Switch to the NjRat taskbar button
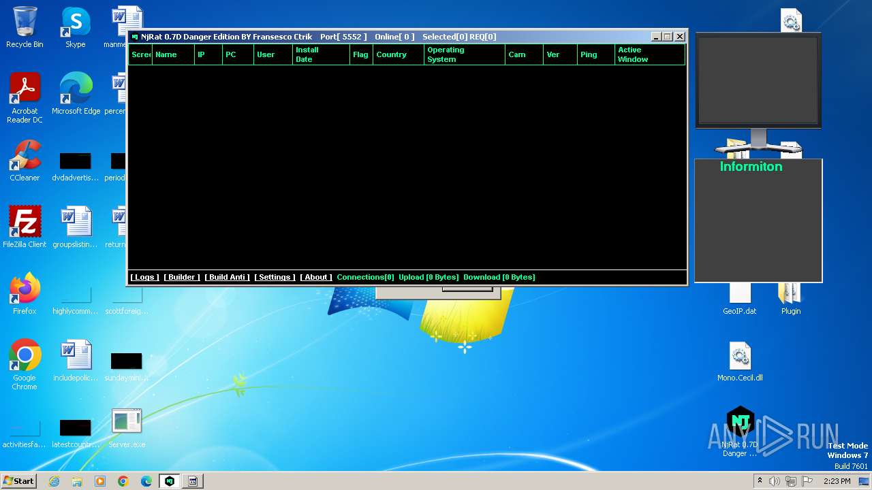 (x=170, y=481)
